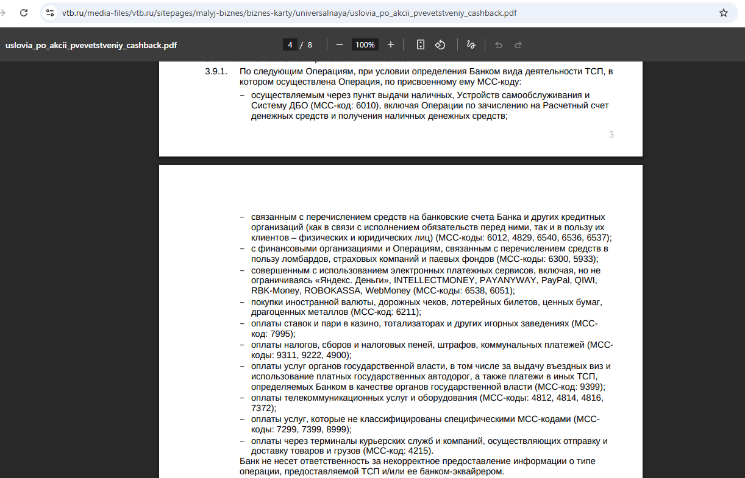Click the clause number 3.9.1.
This screenshot has height=478, width=745.
click(x=216, y=72)
